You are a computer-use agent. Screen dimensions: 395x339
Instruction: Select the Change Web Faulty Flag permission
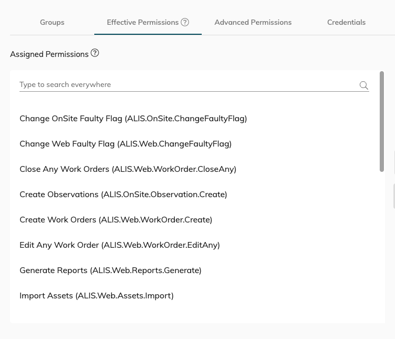[x=125, y=144]
